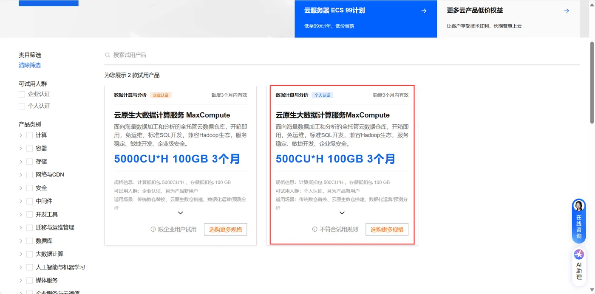Viewport: 595px width, 294px height.
Task: Open the 云原生大数据计算服务 MaxCompute enterprise title
Action: point(172,115)
